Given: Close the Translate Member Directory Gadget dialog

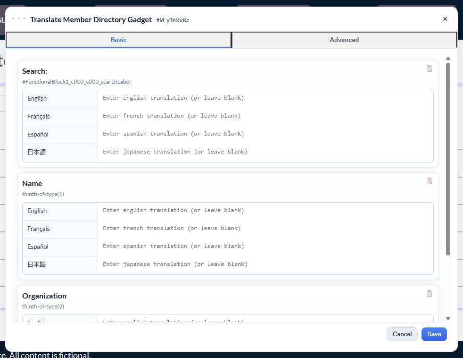Looking at the screenshot, I should pyautogui.click(x=445, y=19).
